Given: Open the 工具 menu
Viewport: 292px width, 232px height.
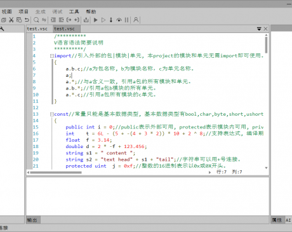Looking at the screenshot, I should point(74,11).
